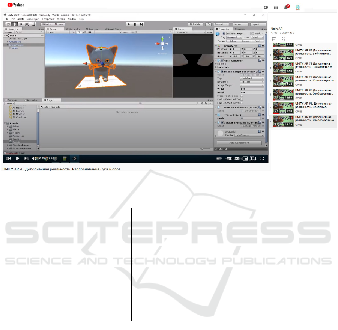Loop the Unity AR playlist
This screenshot has height=330, width=338.
[274, 39]
